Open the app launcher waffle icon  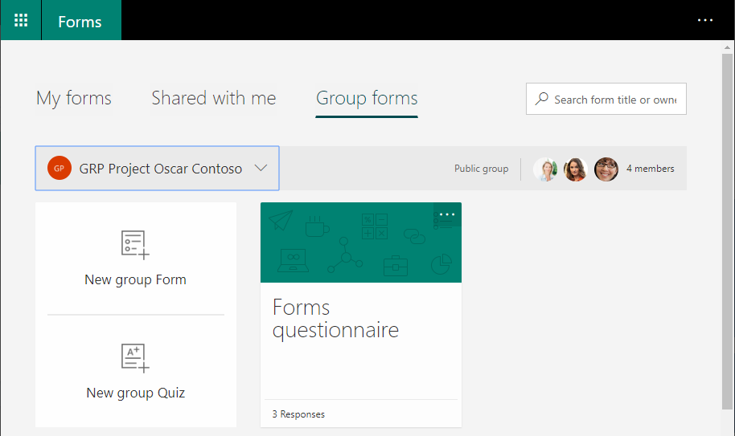pyautogui.click(x=21, y=20)
